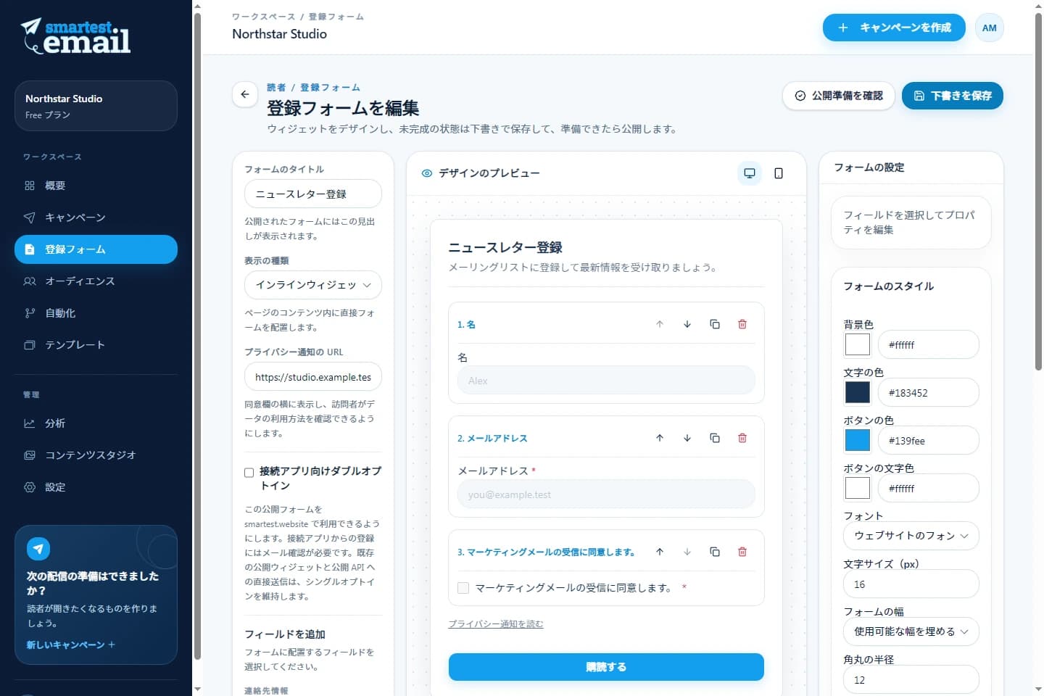Click the 購読する preview button
Screen dimensions: 1044x696
click(606, 667)
